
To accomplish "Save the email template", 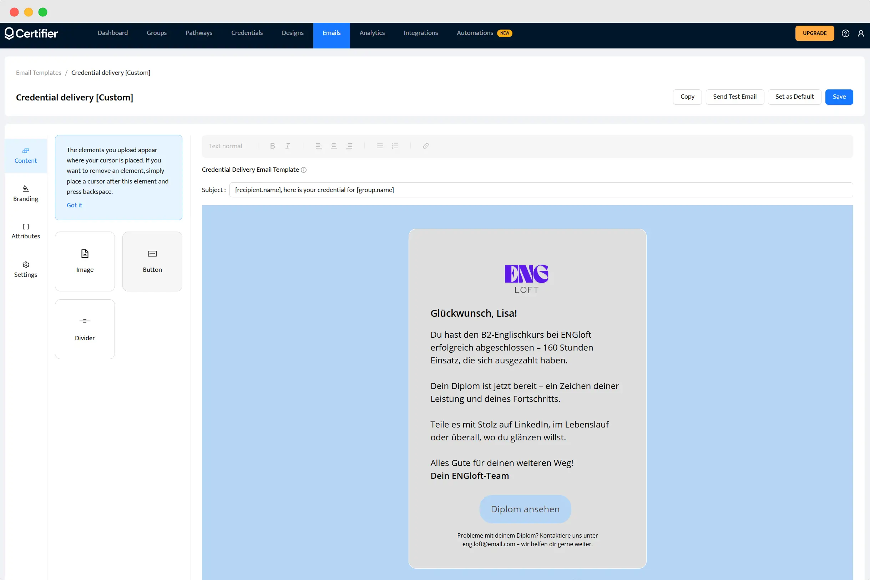I will 839,97.
